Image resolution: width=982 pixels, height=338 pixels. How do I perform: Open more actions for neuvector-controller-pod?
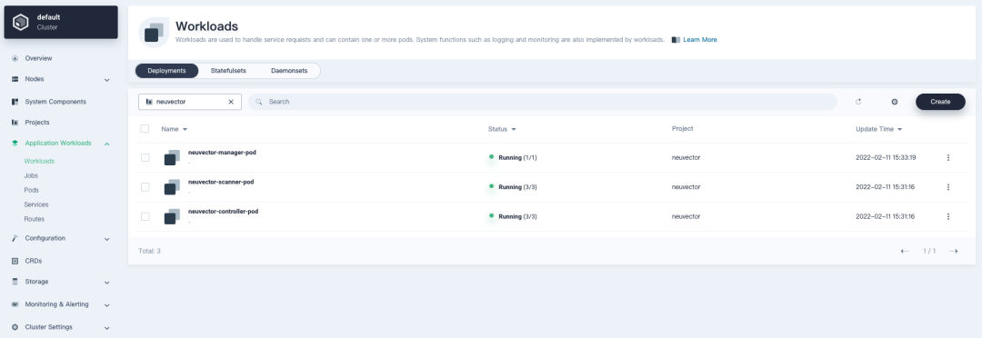point(948,216)
